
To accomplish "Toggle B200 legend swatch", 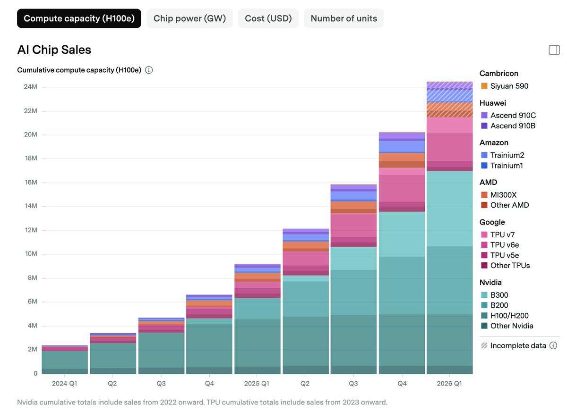I will tap(484, 305).
